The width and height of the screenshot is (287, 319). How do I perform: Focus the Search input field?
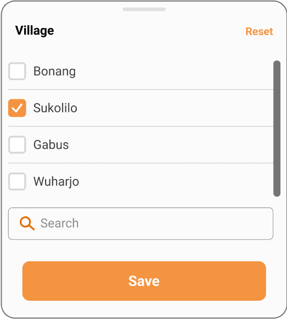(x=140, y=223)
